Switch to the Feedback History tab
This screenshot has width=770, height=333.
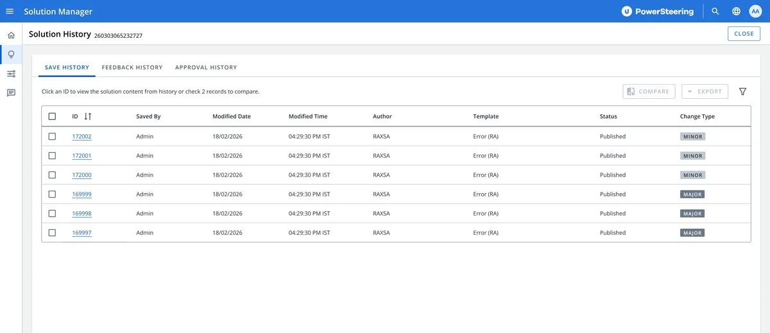pos(132,67)
